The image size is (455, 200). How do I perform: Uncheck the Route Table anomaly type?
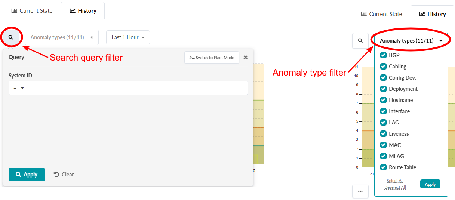pyautogui.click(x=383, y=167)
